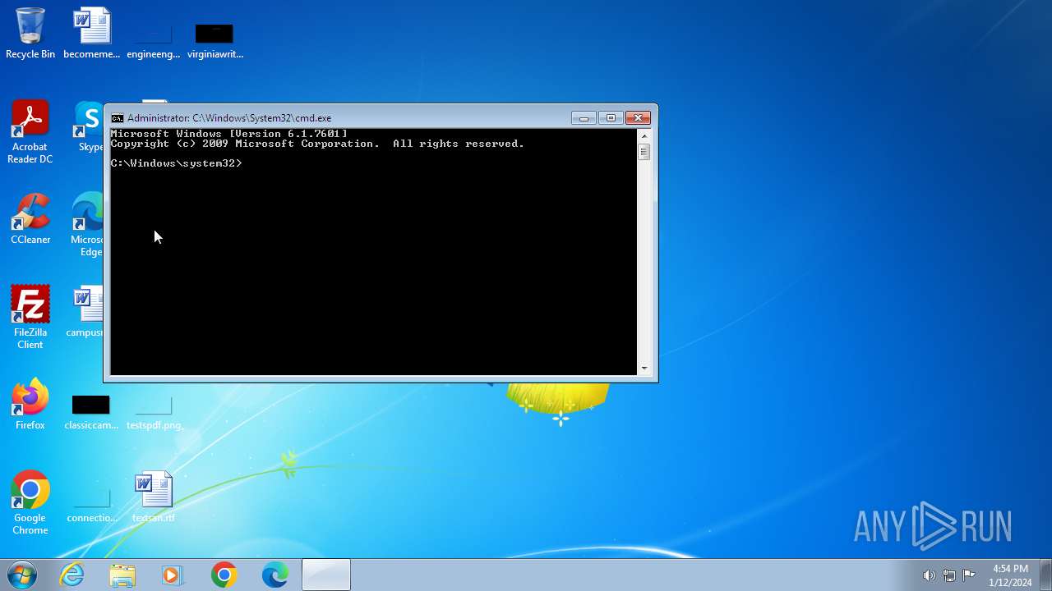Open the cmd window system menu icon
The image size is (1052, 591).
(118, 118)
